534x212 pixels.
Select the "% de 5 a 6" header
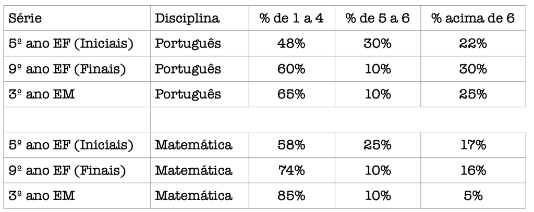(378, 19)
